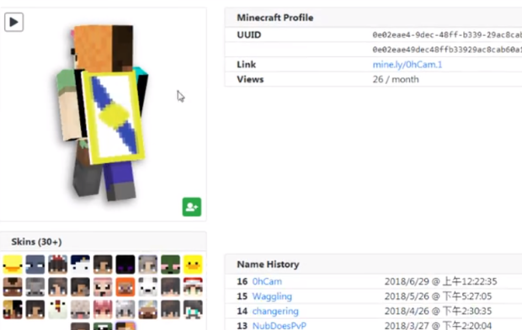This screenshot has width=522, height=330.
Task: Select the orange fox skin thumbnail
Action: coord(125,287)
